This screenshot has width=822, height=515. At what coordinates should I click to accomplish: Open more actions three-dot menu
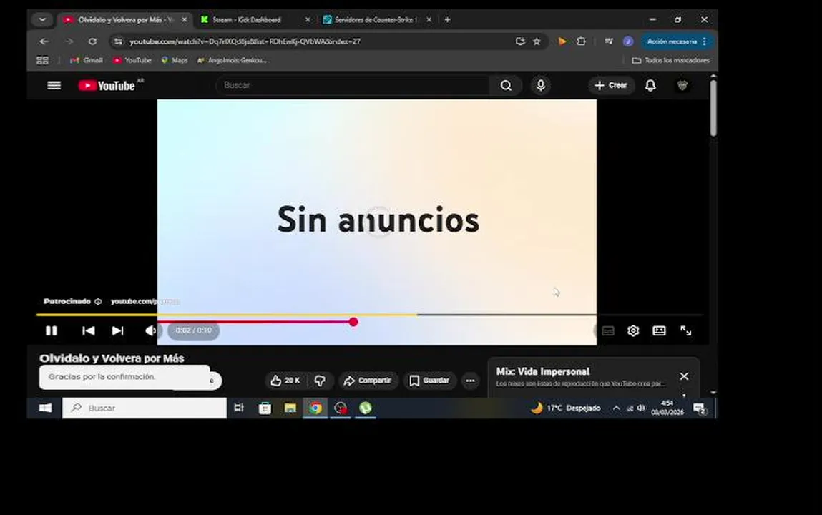tap(470, 381)
